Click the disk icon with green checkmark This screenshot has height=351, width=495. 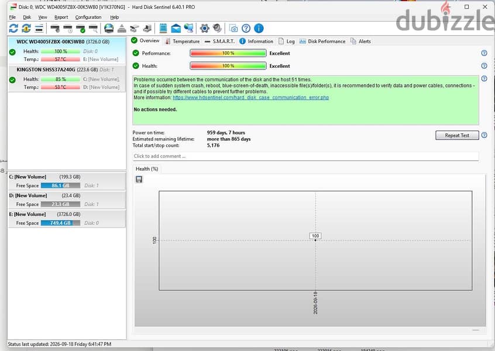tap(81, 29)
